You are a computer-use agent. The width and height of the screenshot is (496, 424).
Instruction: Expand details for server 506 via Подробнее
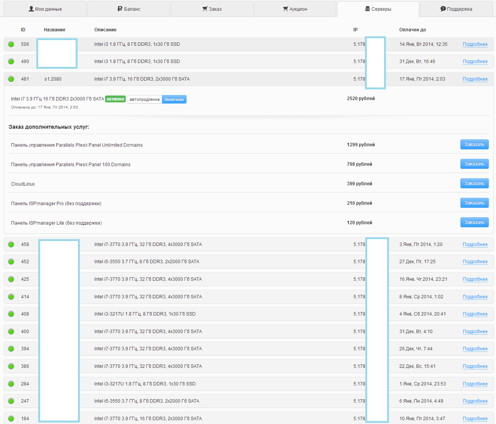[475, 44]
